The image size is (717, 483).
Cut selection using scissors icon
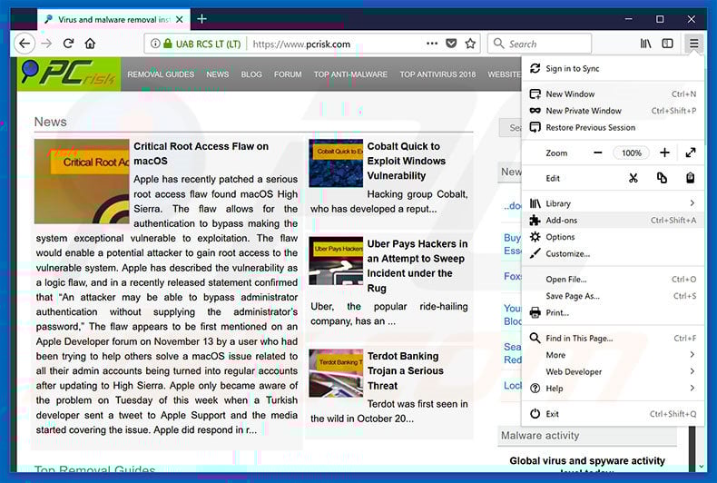[x=633, y=178]
